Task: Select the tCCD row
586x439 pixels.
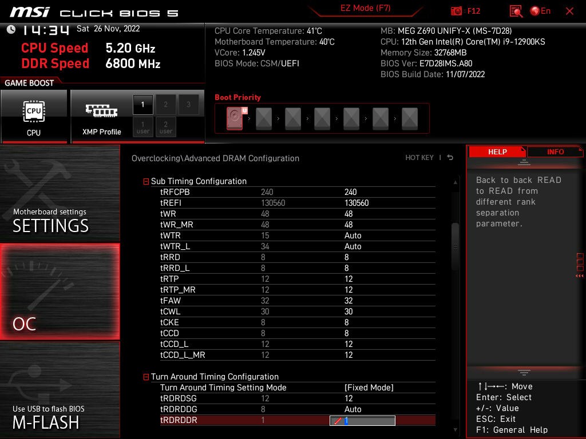Action: 298,333
